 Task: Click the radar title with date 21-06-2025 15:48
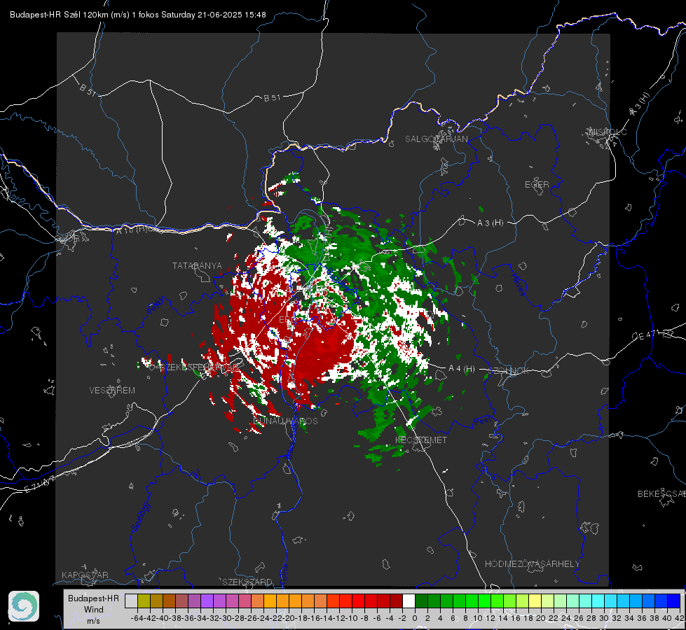pos(138,15)
